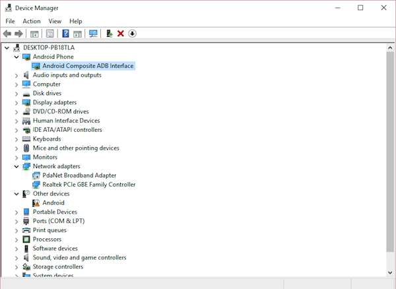Click the Back arrow toolbar icon
396x289 pixels.
7,34
